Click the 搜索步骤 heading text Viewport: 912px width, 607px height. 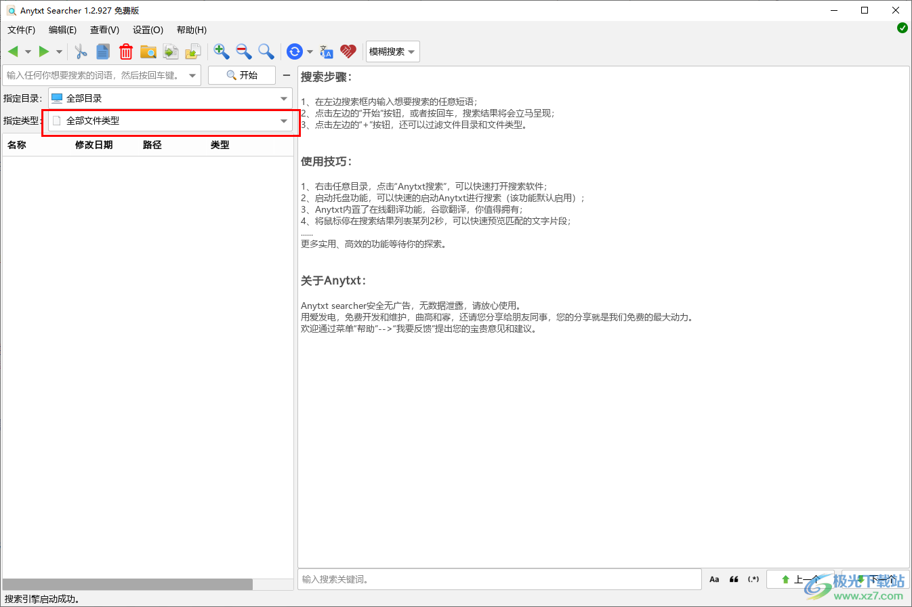click(x=327, y=77)
